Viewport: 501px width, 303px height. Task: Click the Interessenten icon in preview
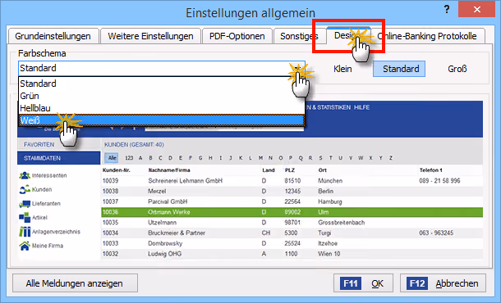click(x=25, y=175)
